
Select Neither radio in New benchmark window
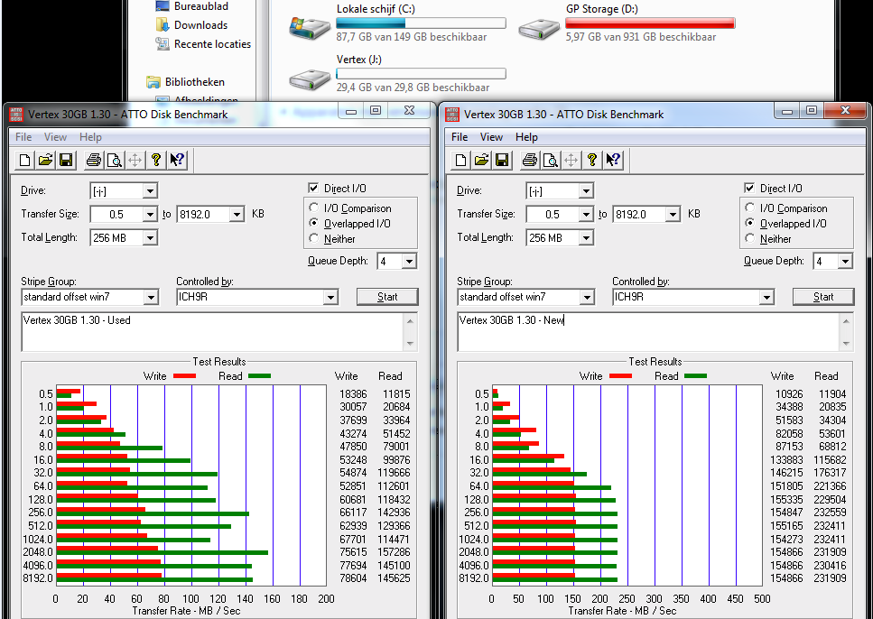[x=750, y=238]
